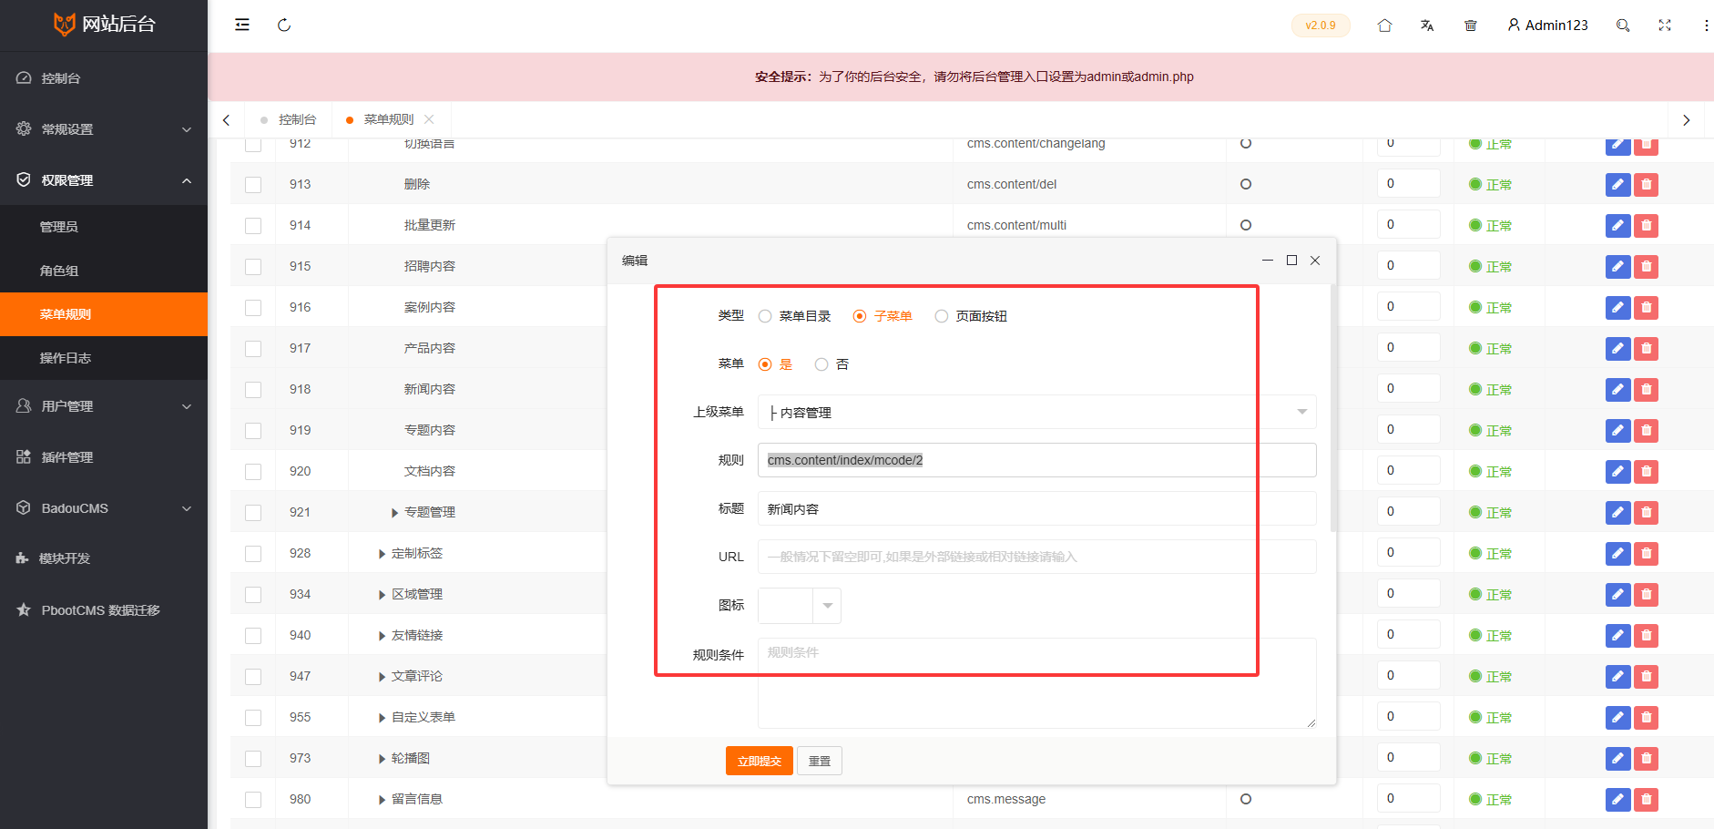The width and height of the screenshot is (1714, 829).
Task: Select the 菜单目录 radio button
Action: coord(765,316)
